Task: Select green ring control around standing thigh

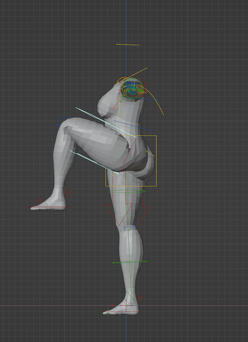Action: pyautogui.click(x=128, y=191)
